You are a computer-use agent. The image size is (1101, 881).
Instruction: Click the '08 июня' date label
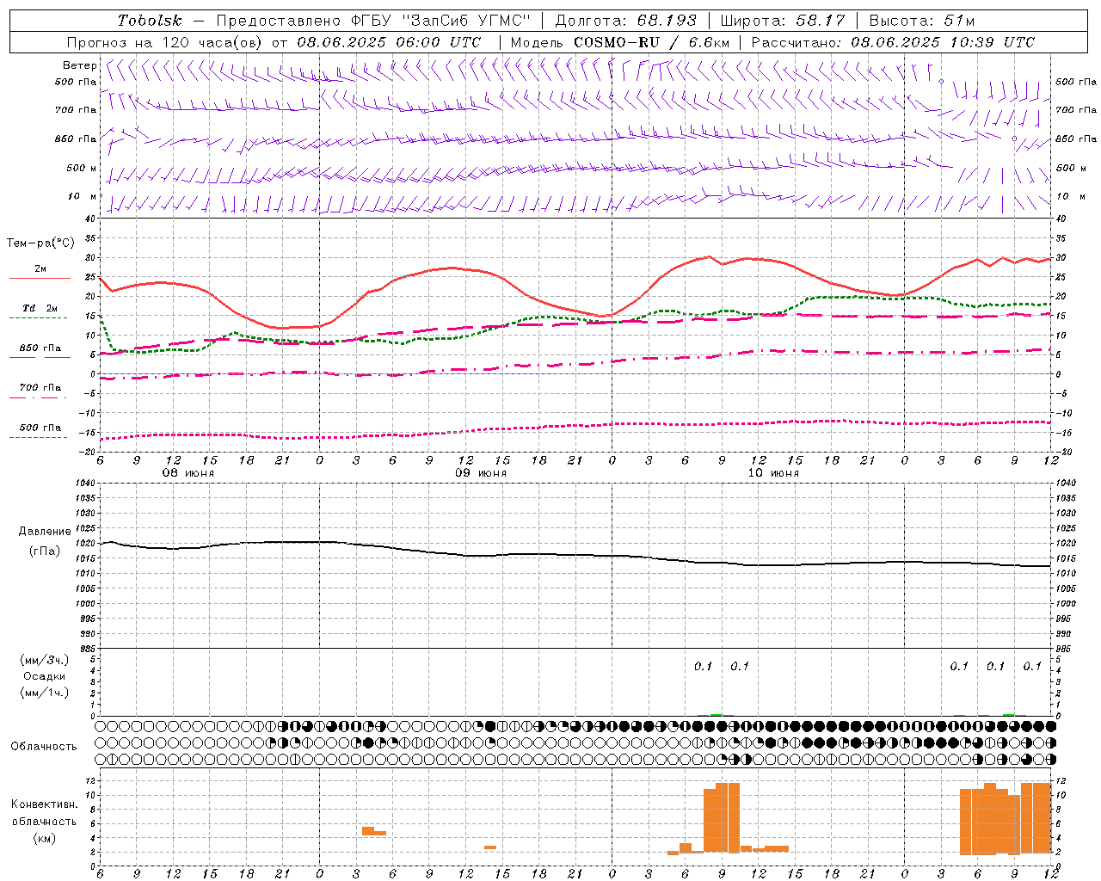pos(188,473)
